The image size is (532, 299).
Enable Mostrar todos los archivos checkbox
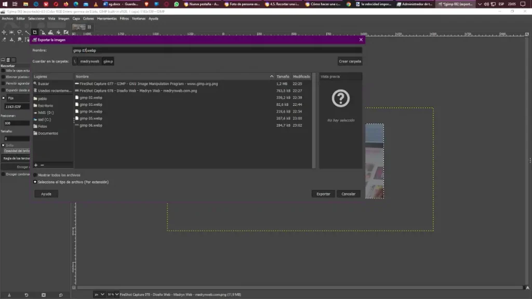[35, 175]
